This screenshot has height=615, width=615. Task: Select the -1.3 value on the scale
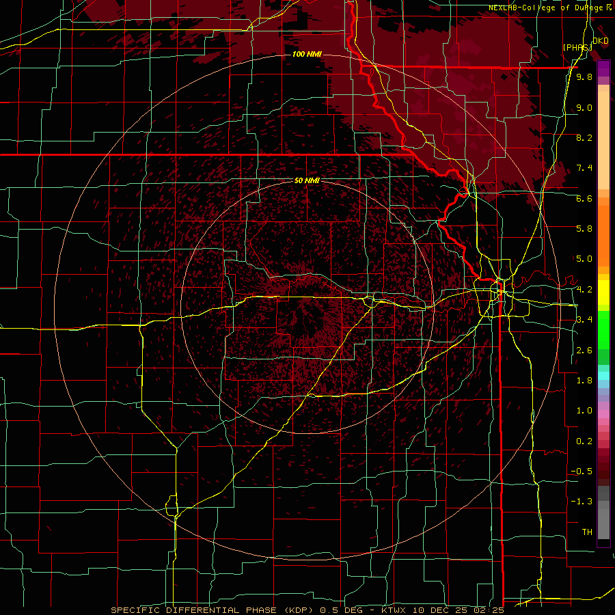click(582, 502)
